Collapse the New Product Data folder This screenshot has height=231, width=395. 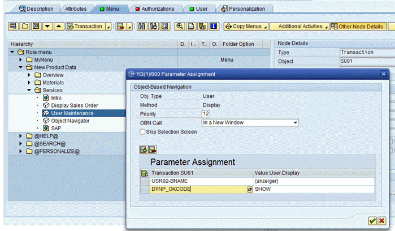click(21, 67)
